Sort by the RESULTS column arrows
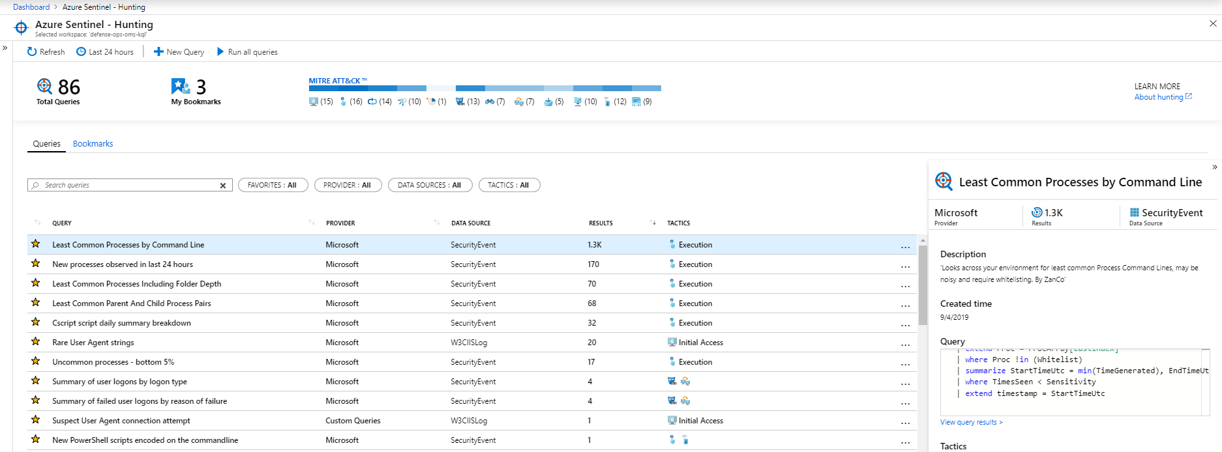 [x=653, y=223]
